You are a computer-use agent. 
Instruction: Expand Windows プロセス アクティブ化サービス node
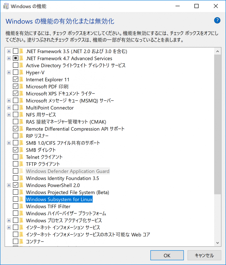pyautogui.click(x=9, y=220)
